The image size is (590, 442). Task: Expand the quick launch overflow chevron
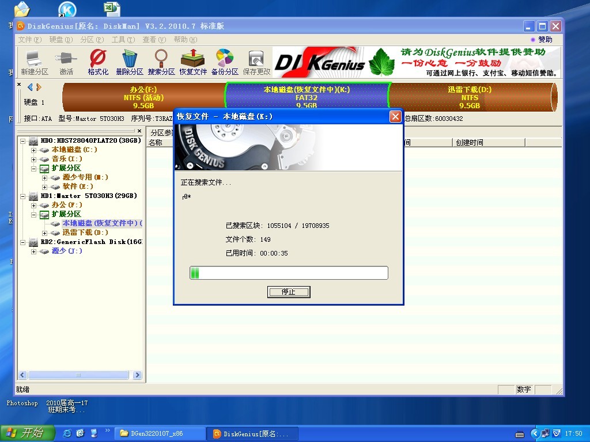click(x=107, y=430)
